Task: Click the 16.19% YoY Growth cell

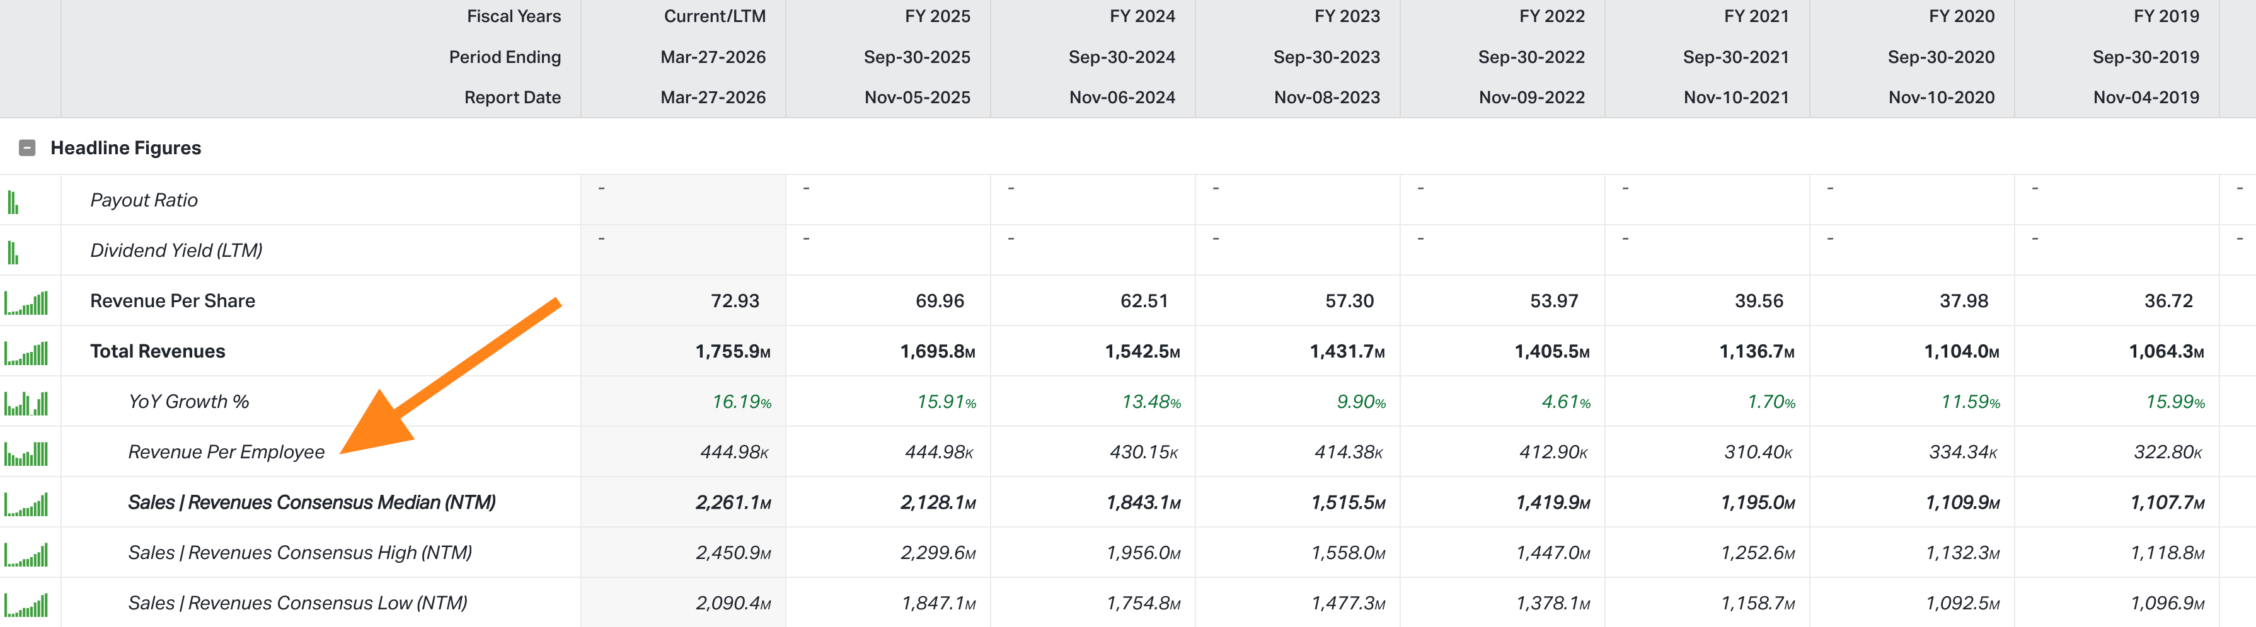Action: point(742,402)
